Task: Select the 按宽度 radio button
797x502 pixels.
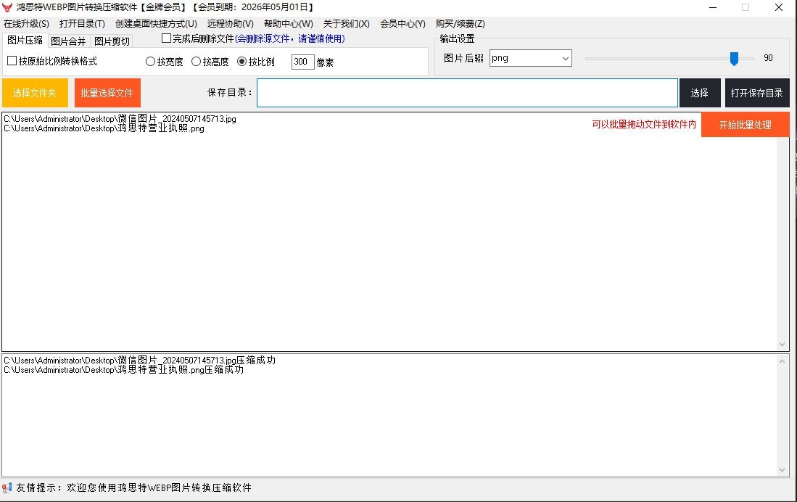Action: coord(151,62)
